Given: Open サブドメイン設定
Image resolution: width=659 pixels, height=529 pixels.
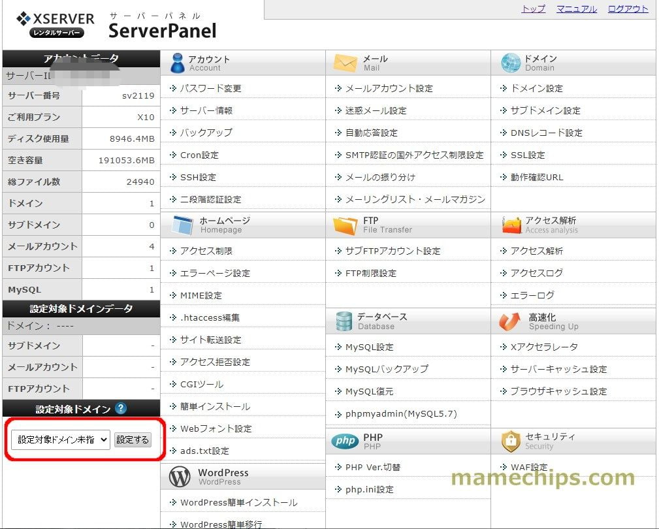Looking at the screenshot, I should pos(545,110).
